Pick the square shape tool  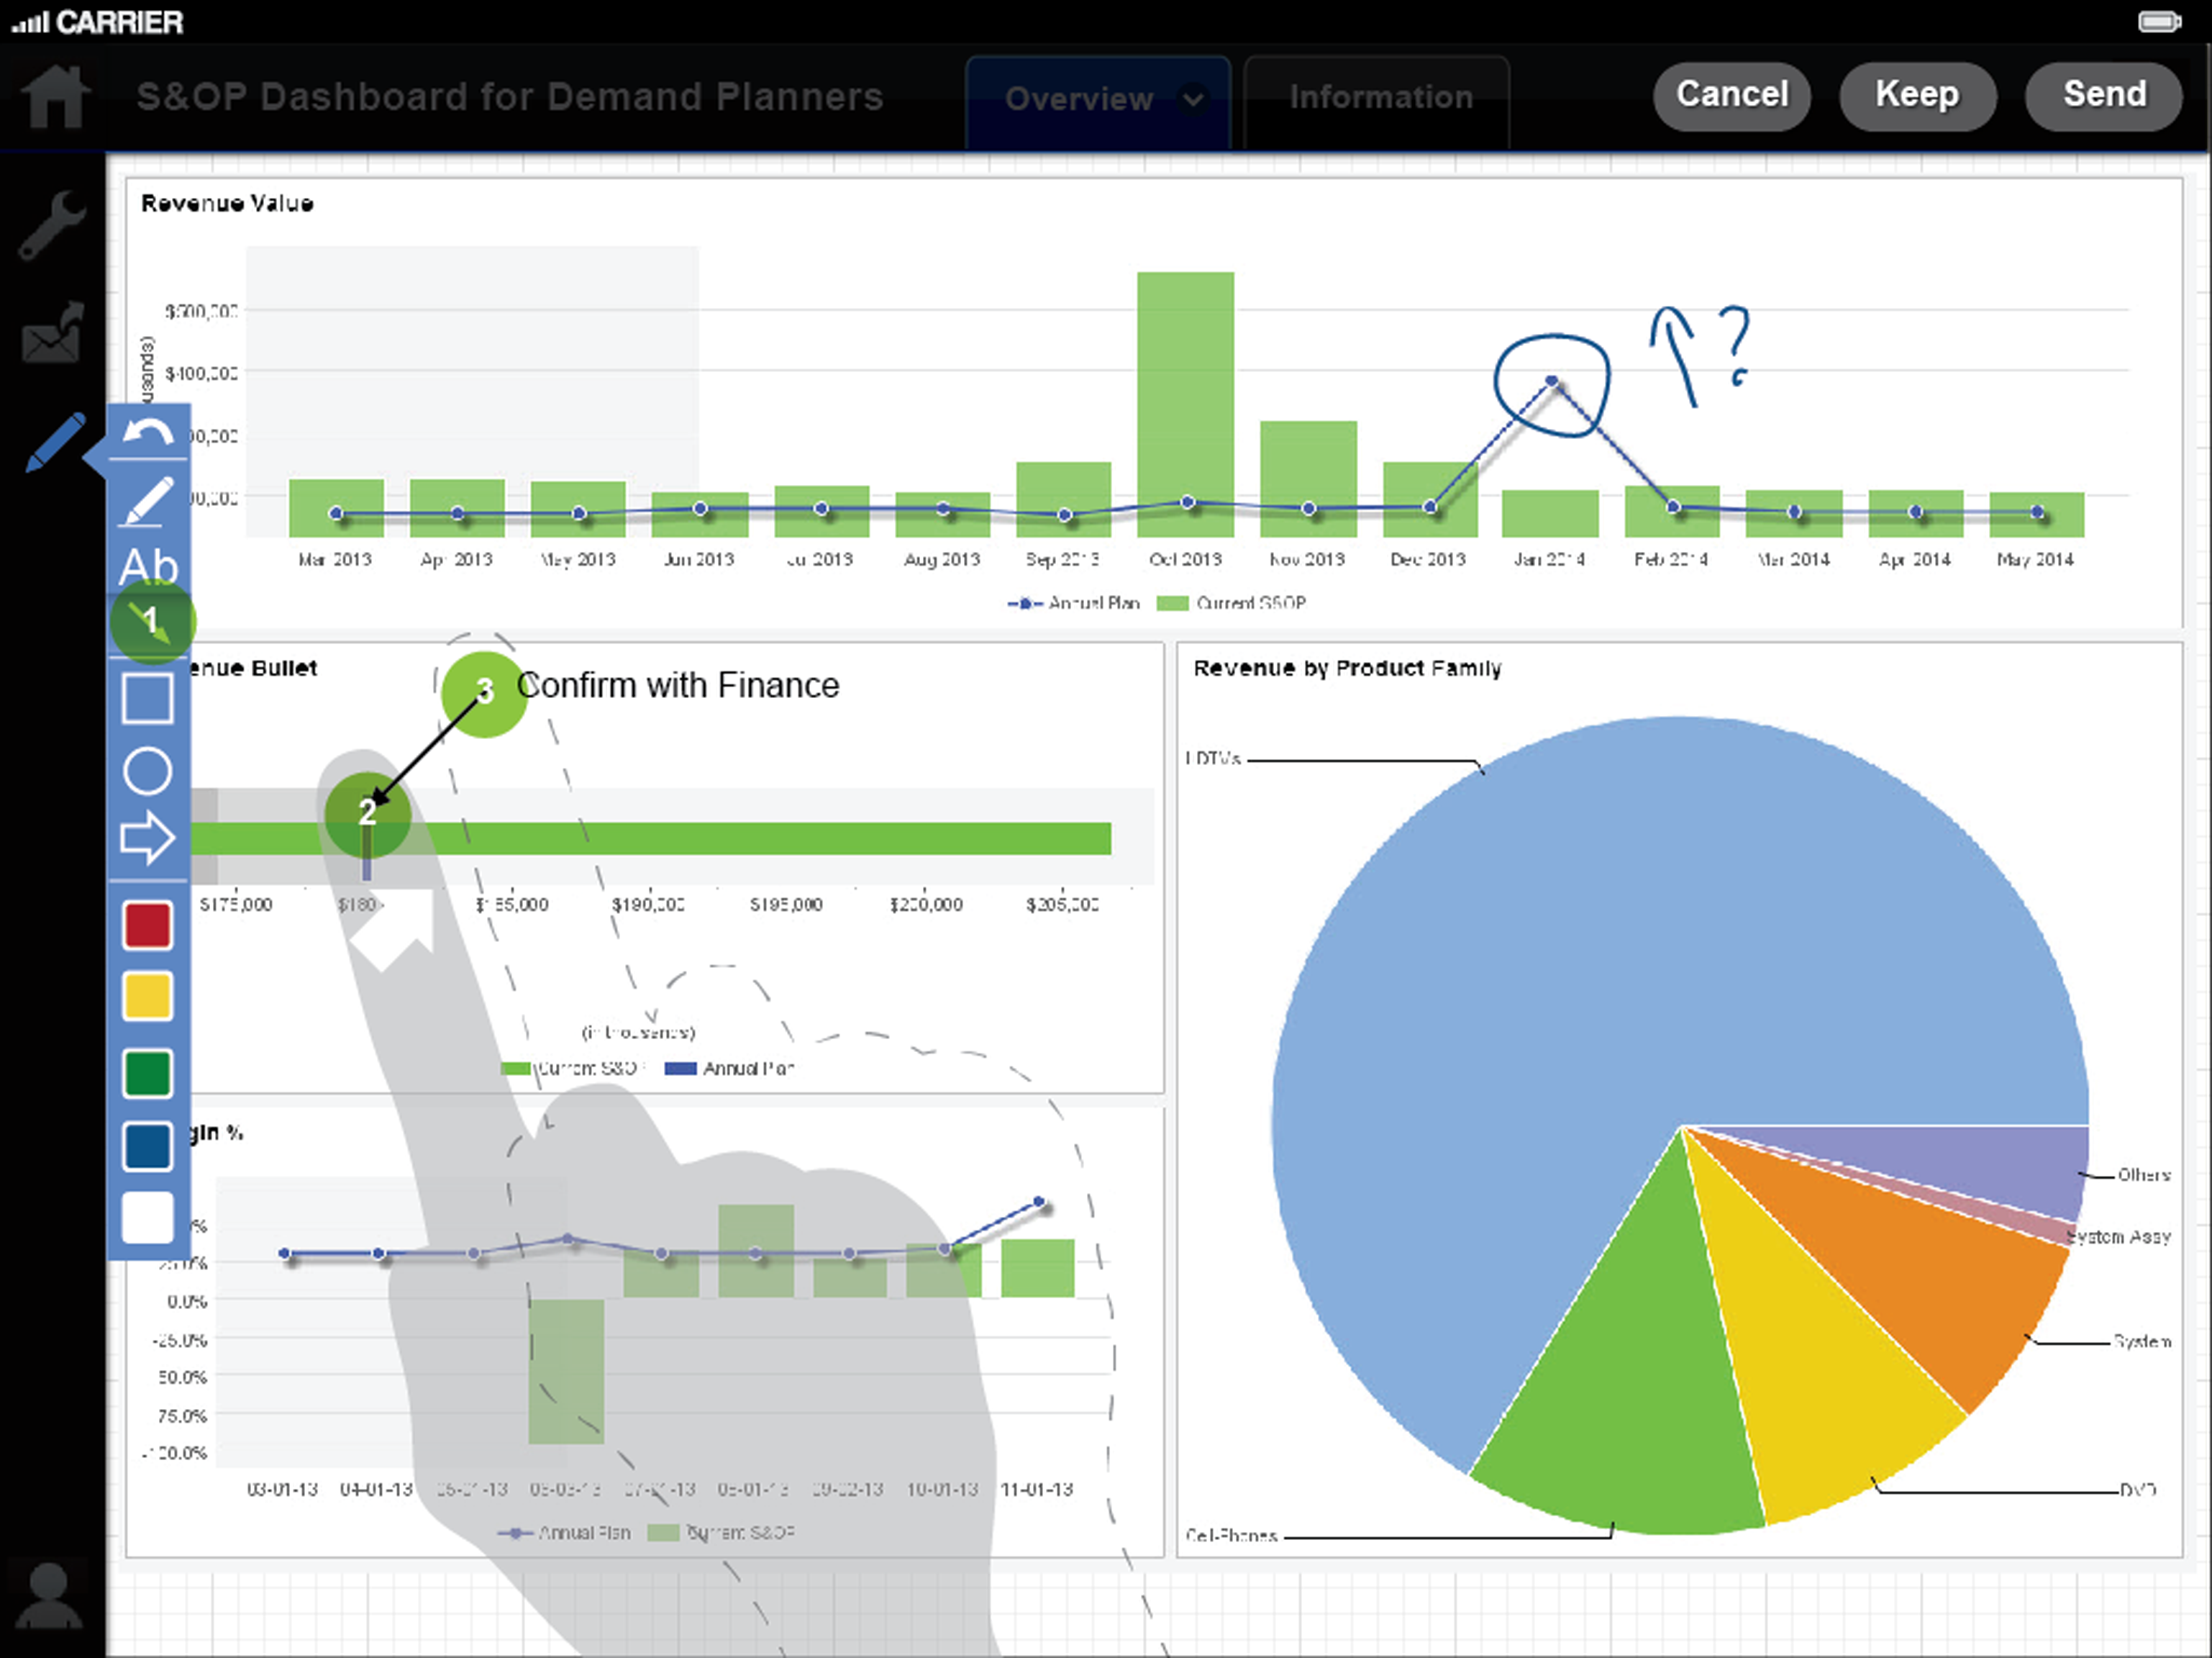point(148,697)
